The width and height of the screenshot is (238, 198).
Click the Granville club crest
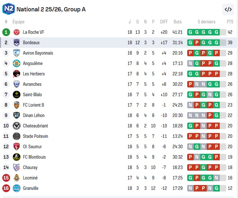pyautogui.click(x=17, y=188)
